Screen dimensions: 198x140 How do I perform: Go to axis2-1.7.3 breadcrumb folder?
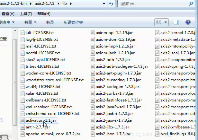point(44,4)
